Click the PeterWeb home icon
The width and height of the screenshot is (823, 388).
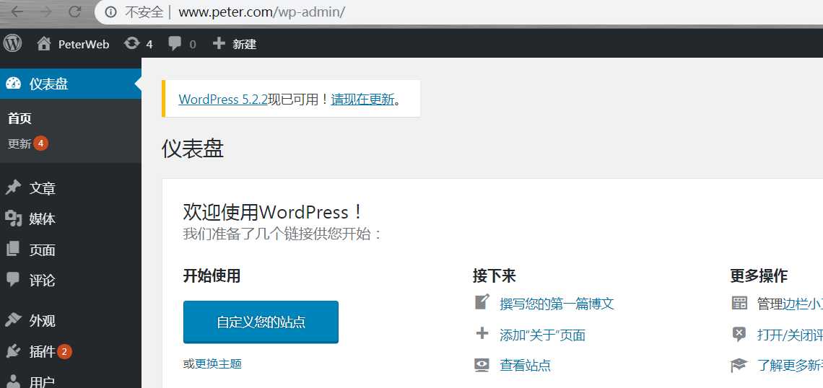click(44, 43)
